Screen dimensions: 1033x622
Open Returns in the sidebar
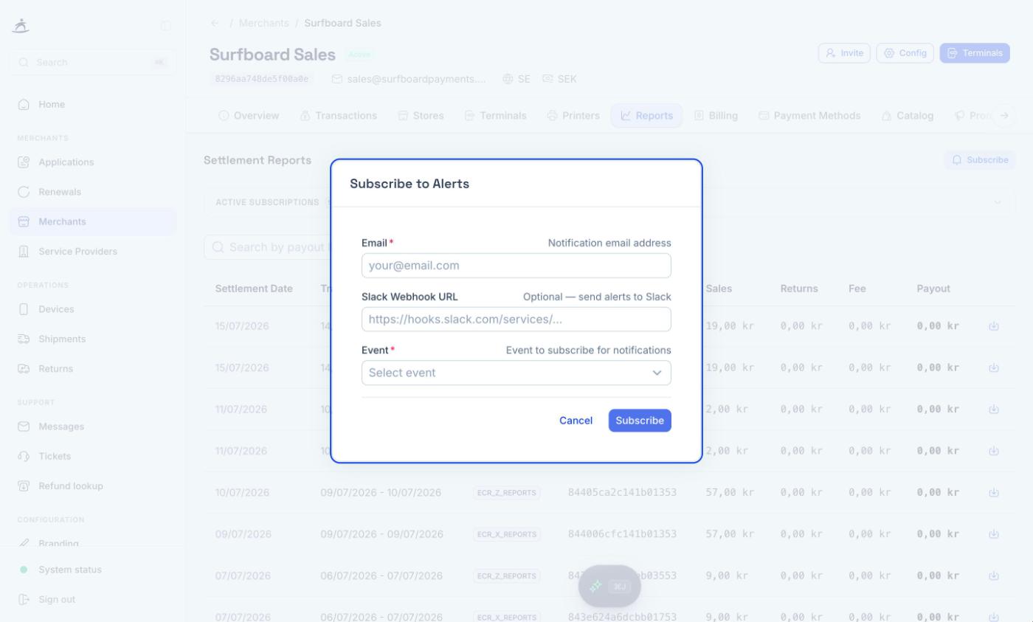93,369
